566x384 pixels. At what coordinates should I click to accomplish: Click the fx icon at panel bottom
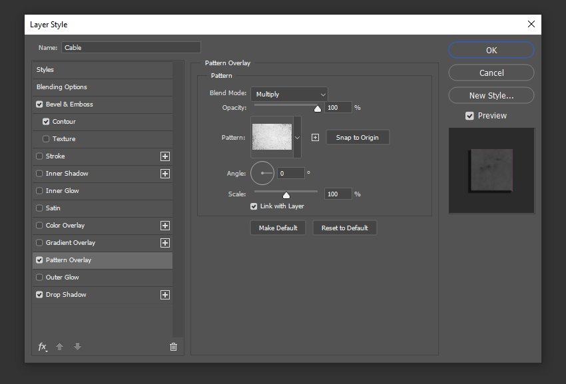42,347
